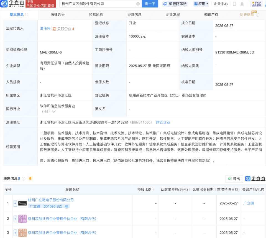Expand row 2 芯创共启 plus button
The height and width of the screenshot is (238, 266).
coord(15,219)
